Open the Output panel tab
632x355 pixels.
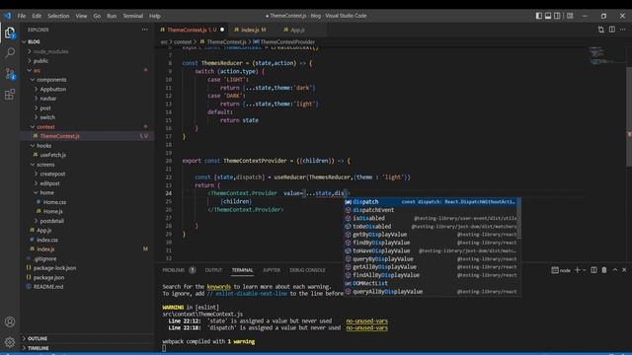pos(213,270)
